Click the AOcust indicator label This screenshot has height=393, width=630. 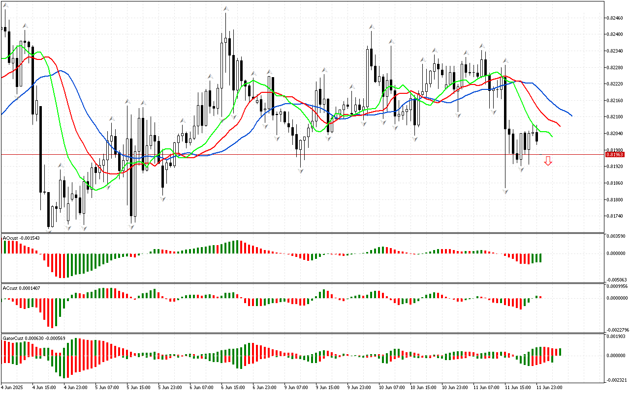tap(21, 238)
